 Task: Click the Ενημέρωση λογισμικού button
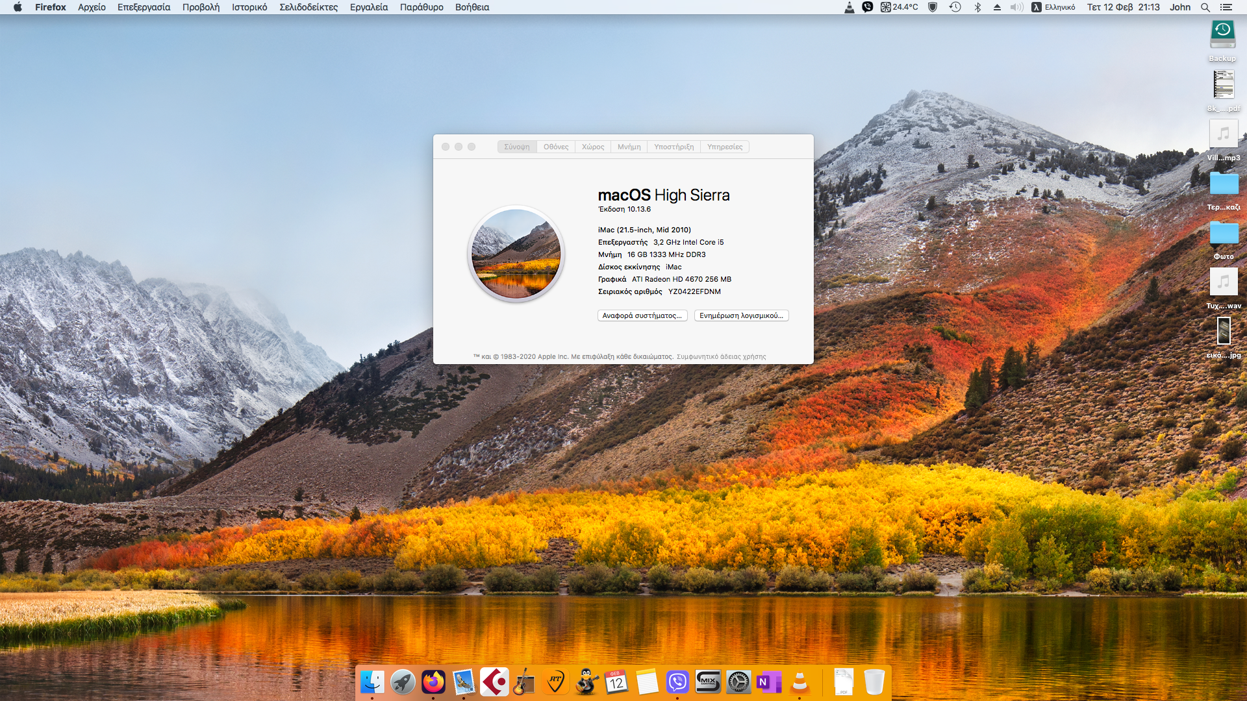click(741, 315)
